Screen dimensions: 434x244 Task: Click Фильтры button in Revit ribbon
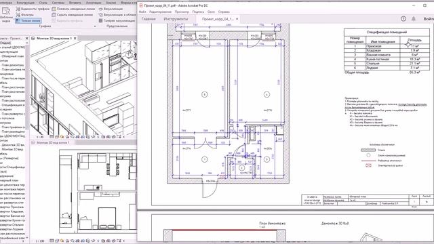point(25,15)
